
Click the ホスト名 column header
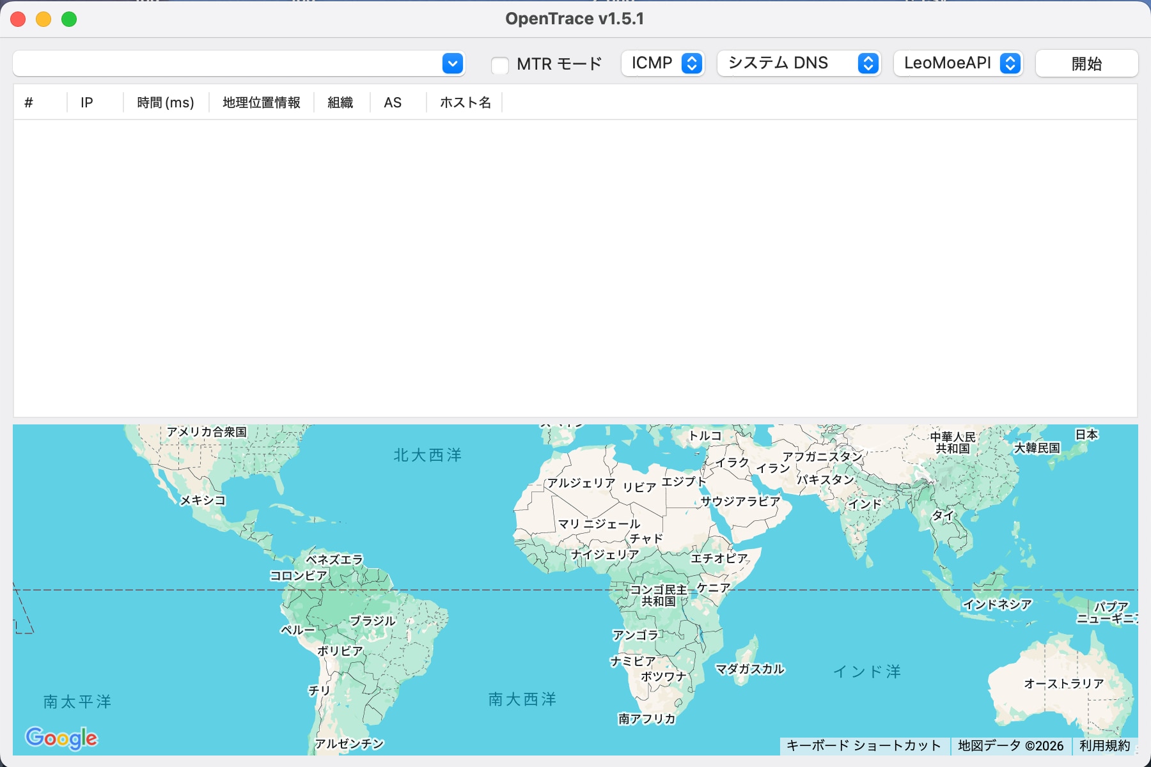(466, 102)
